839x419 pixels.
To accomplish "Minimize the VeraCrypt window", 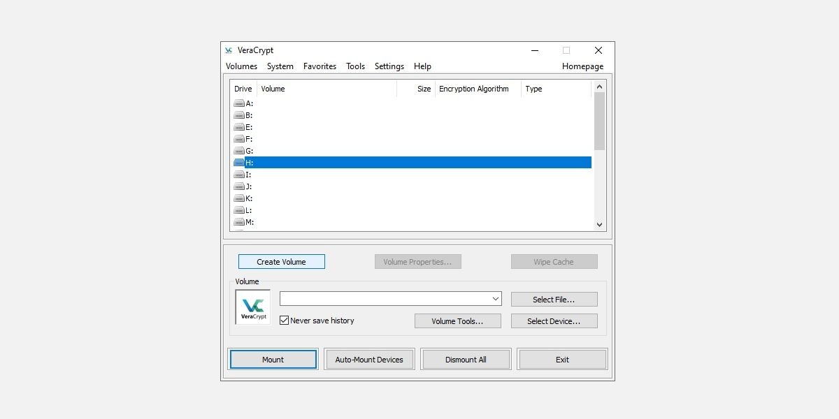I will 535,50.
